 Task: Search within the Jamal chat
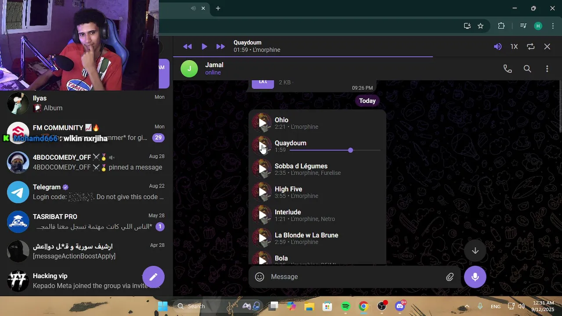[x=527, y=69]
